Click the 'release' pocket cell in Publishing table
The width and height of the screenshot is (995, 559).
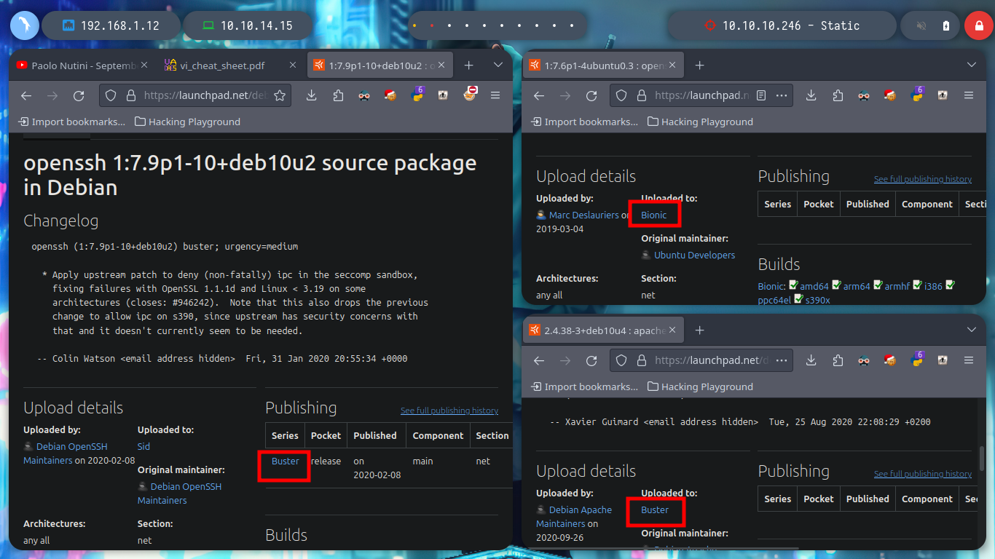click(326, 461)
